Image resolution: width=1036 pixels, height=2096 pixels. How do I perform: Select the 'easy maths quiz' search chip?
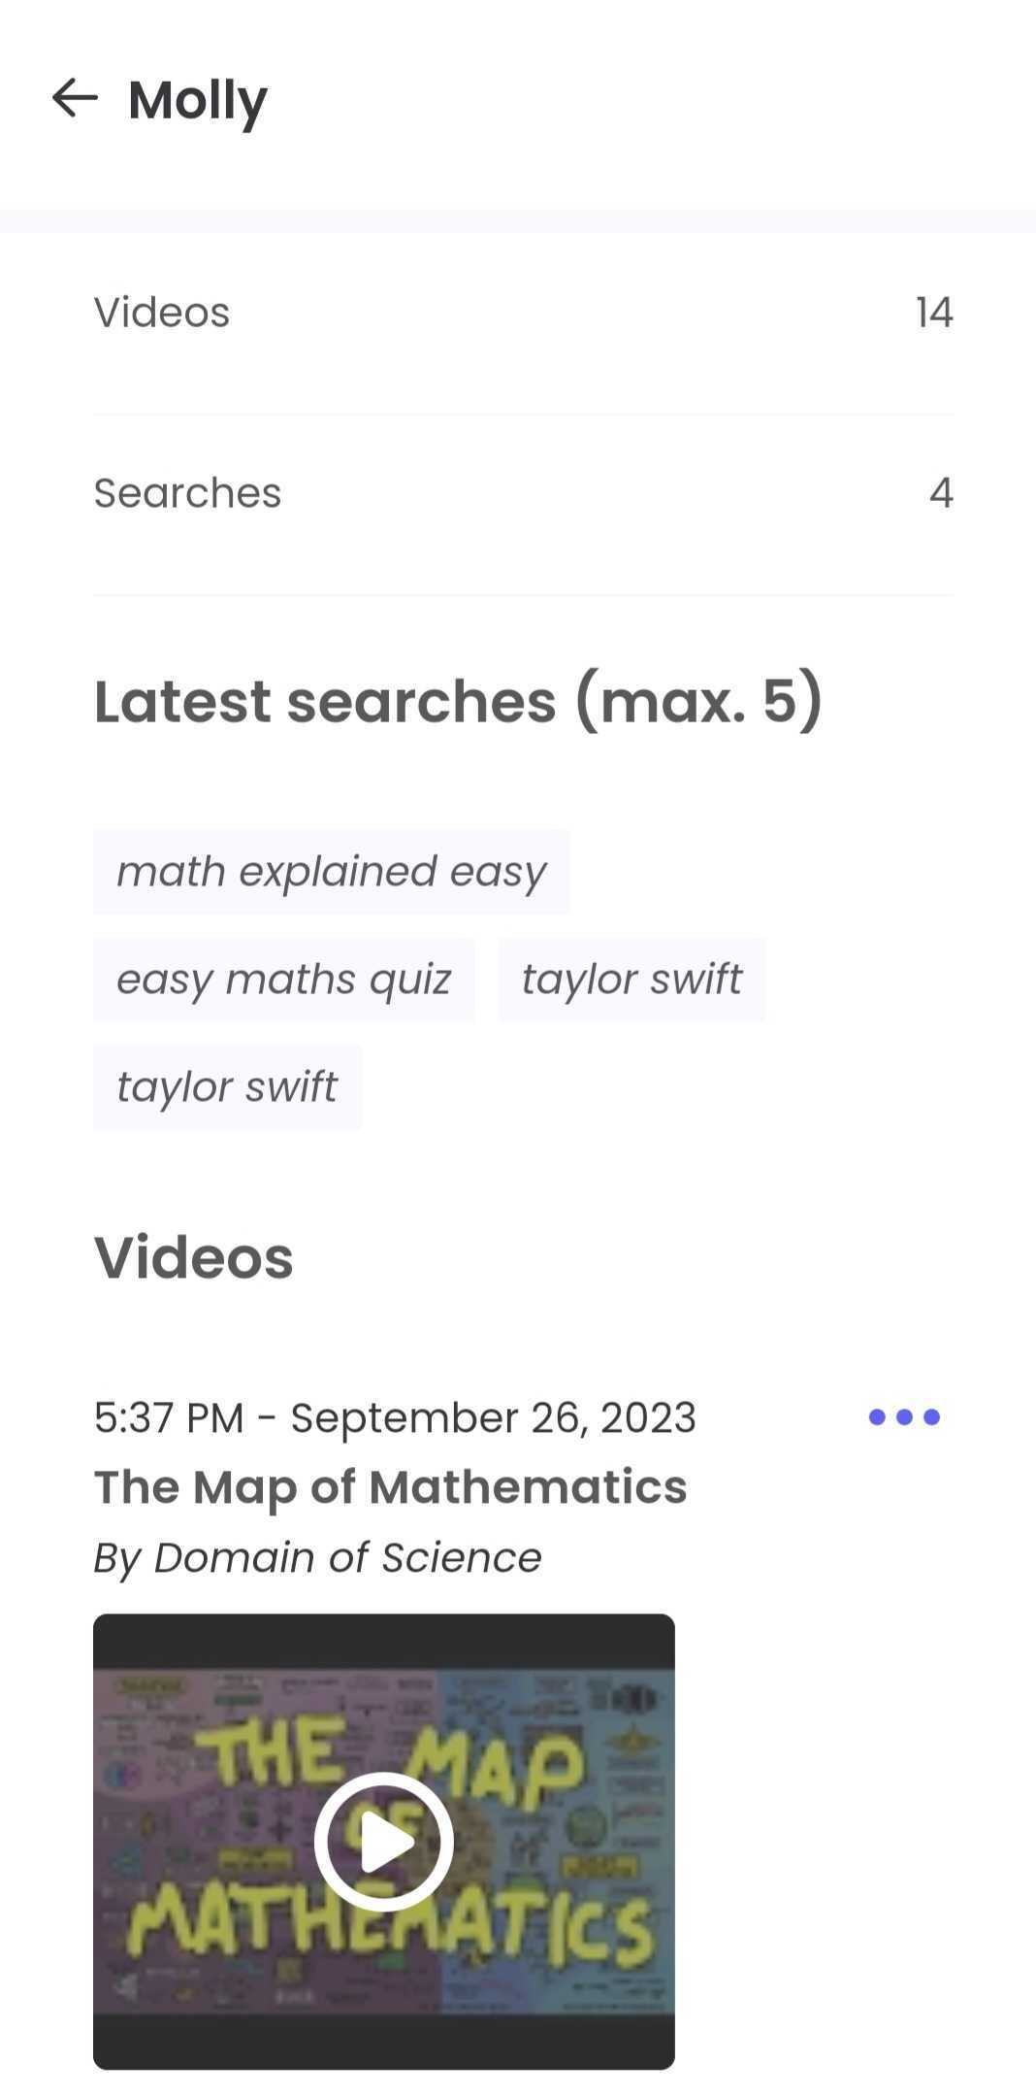pos(284,979)
